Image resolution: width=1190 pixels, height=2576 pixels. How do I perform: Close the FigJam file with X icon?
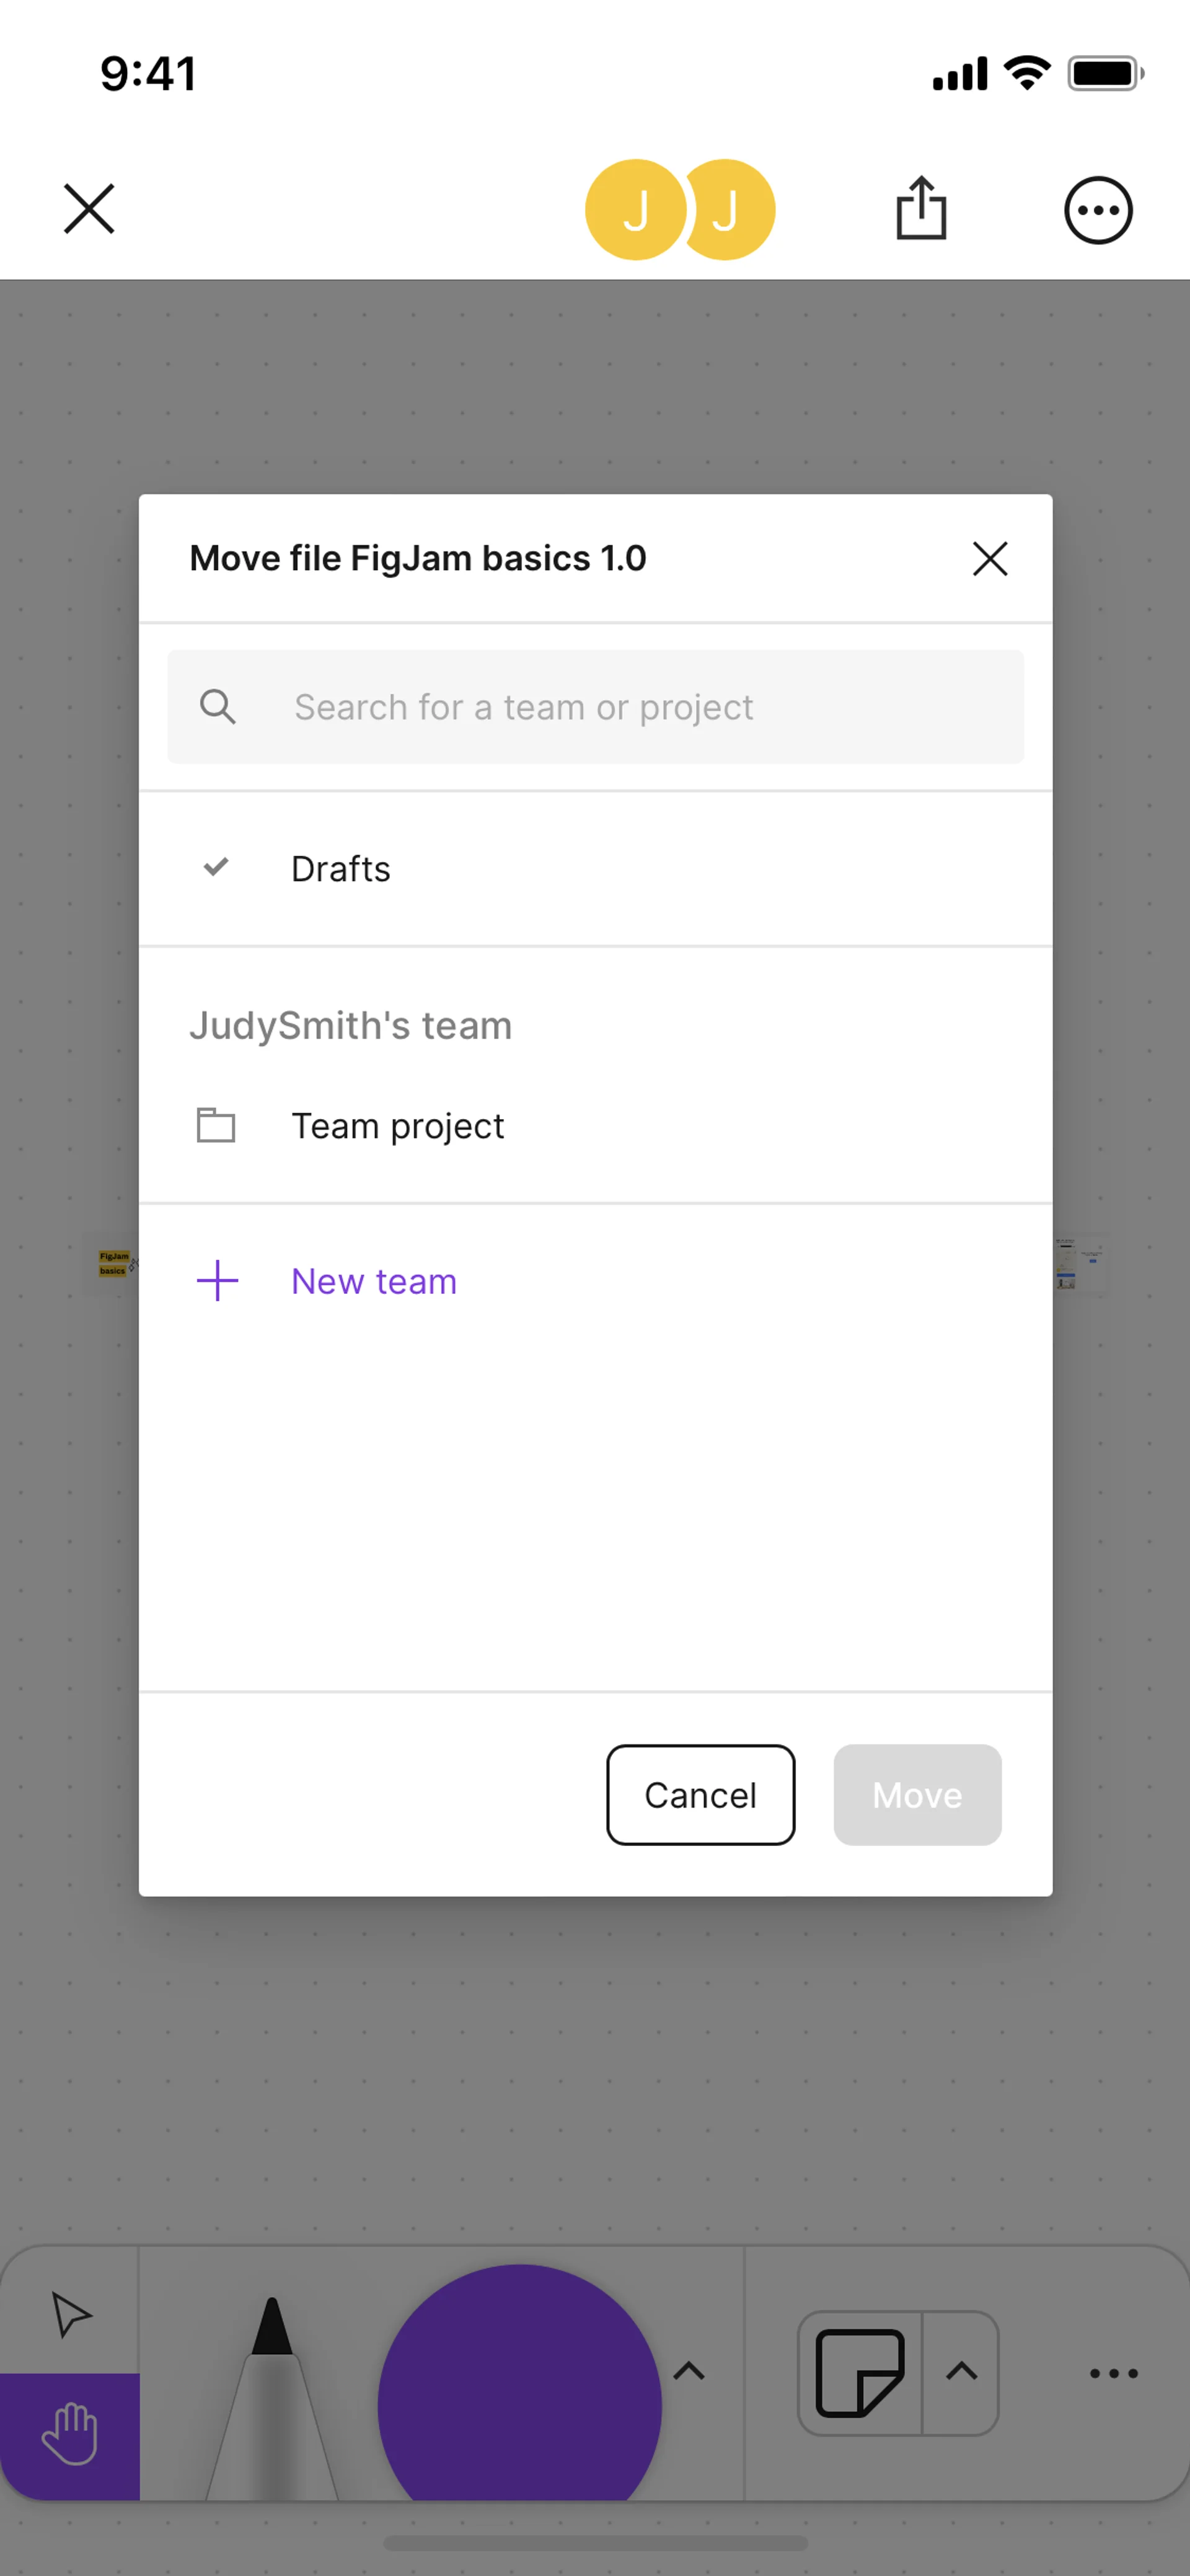pyautogui.click(x=89, y=209)
